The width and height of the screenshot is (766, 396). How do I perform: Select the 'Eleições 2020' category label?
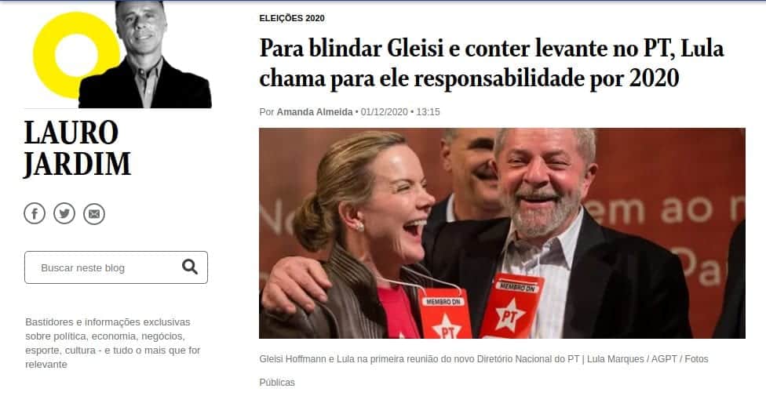pyautogui.click(x=292, y=18)
